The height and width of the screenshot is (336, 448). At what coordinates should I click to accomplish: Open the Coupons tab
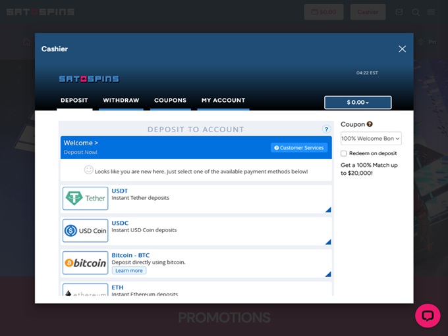coord(170,101)
